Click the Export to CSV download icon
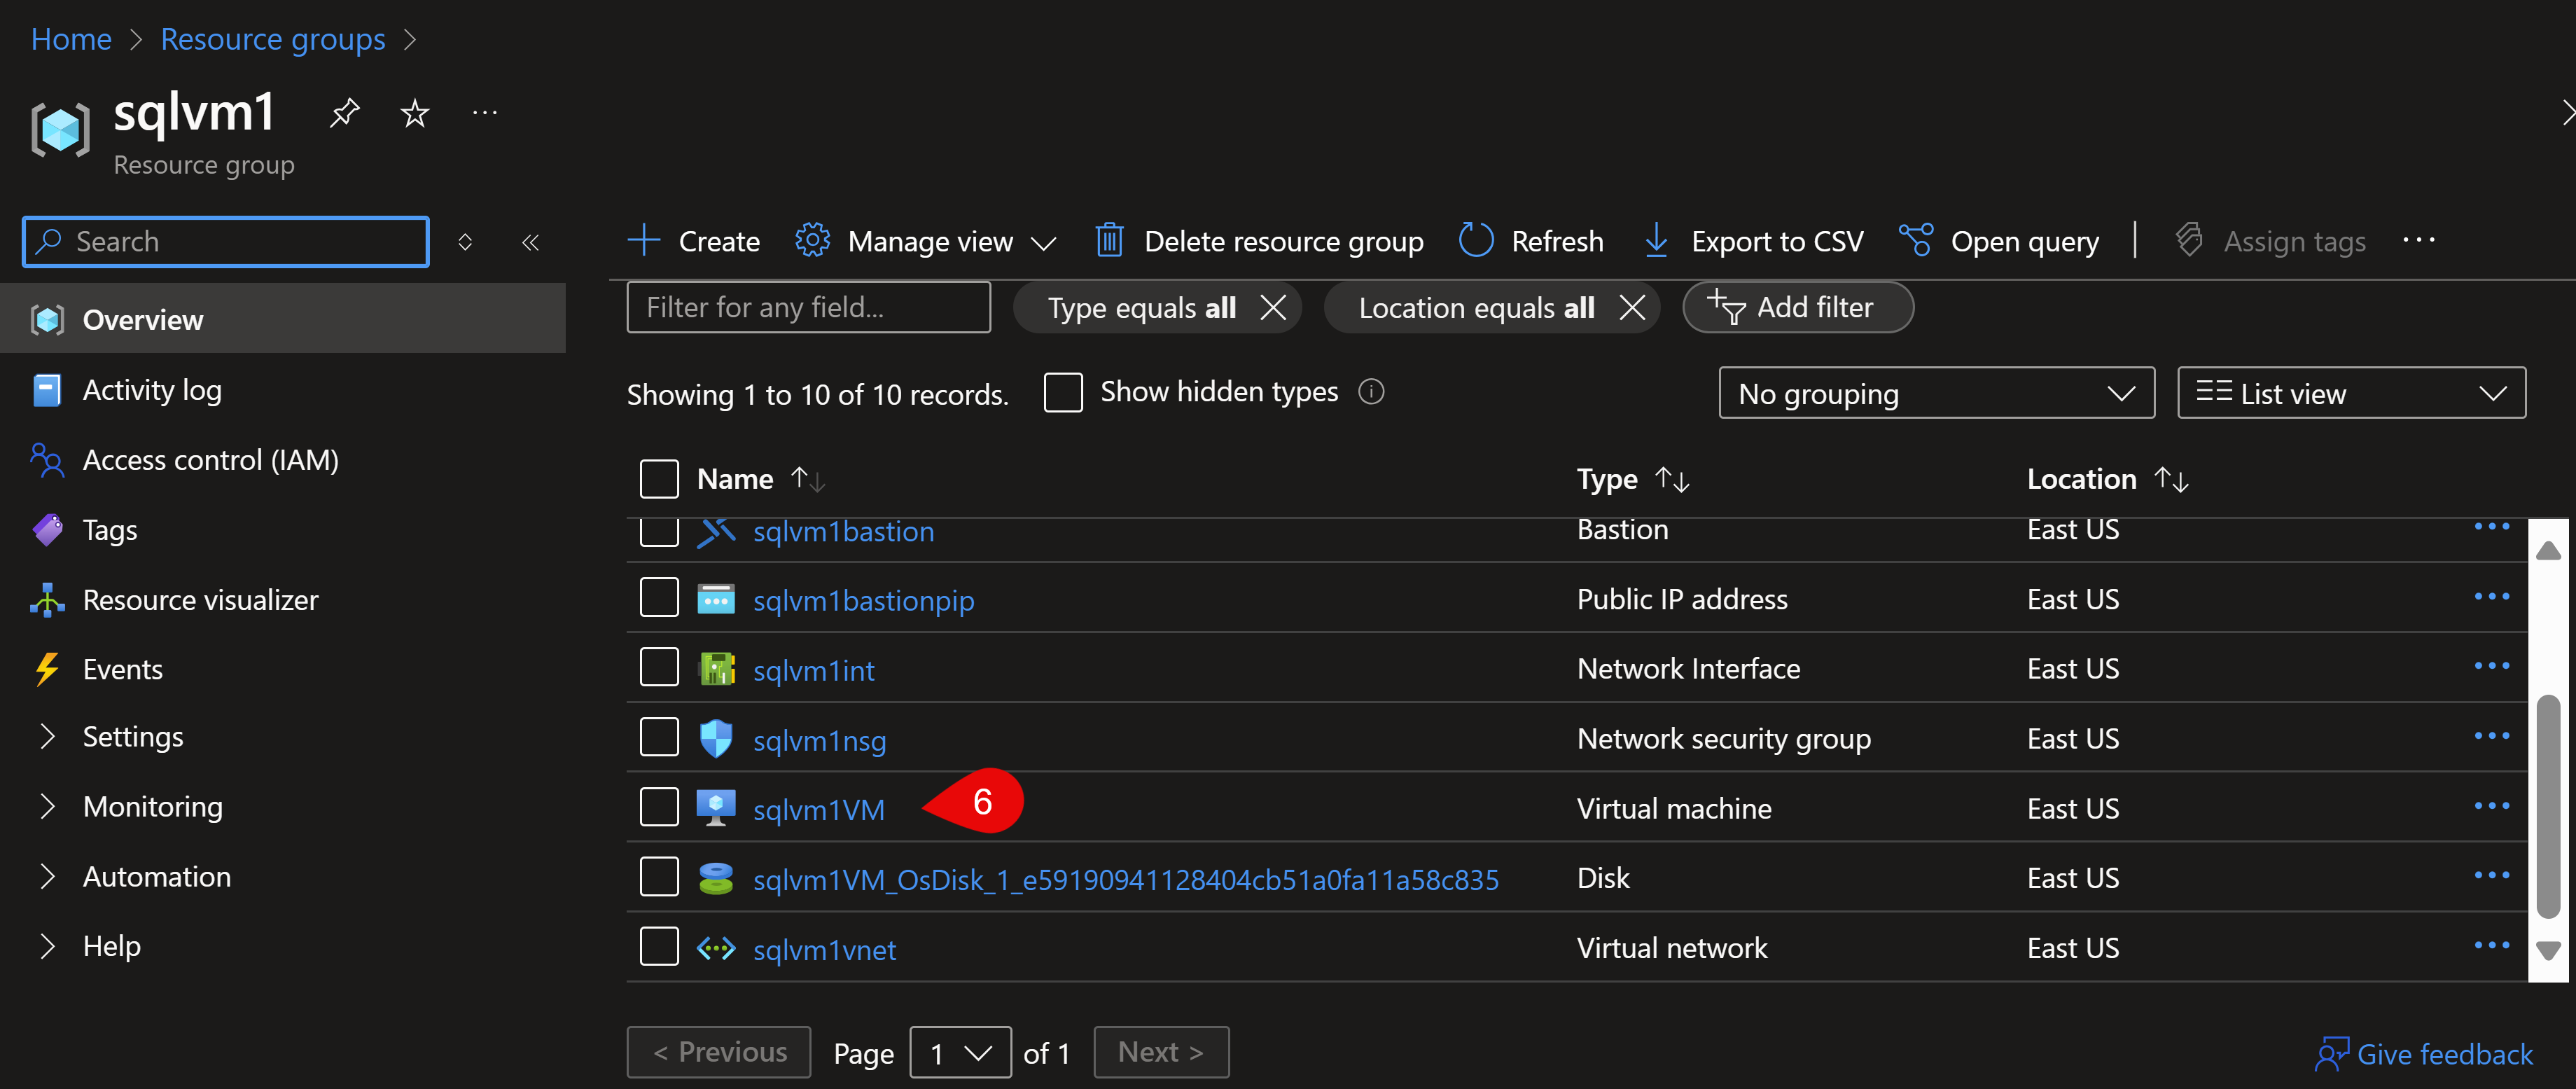The width and height of the screenshot is (2576, 1089). 1656,241
